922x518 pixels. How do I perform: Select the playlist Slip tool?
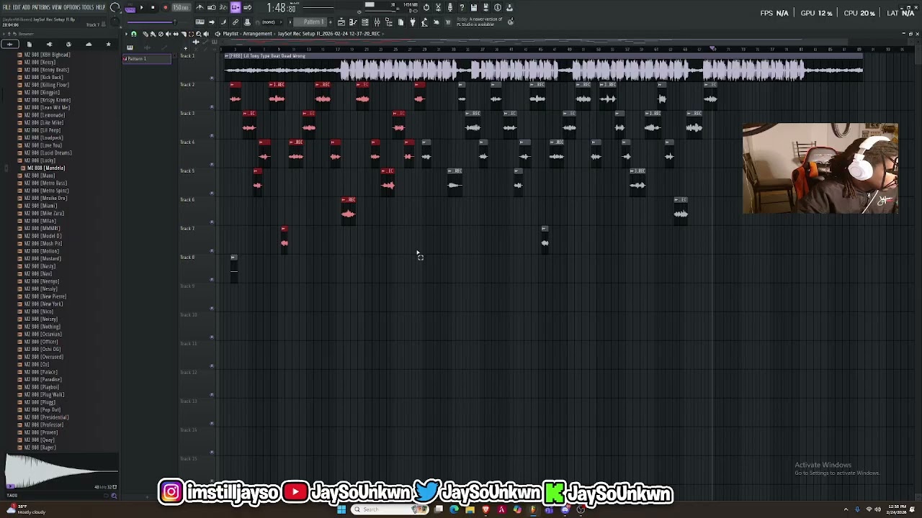(x=176, y=34)
